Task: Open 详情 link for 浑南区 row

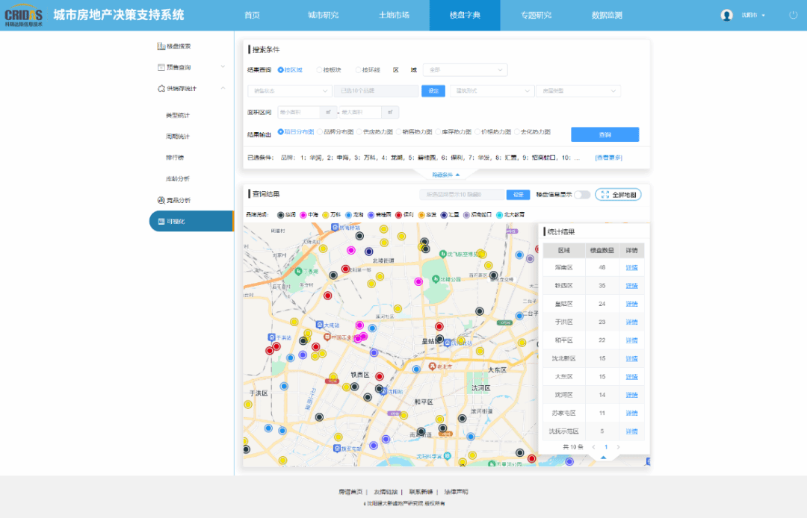Action: [631, 267]
